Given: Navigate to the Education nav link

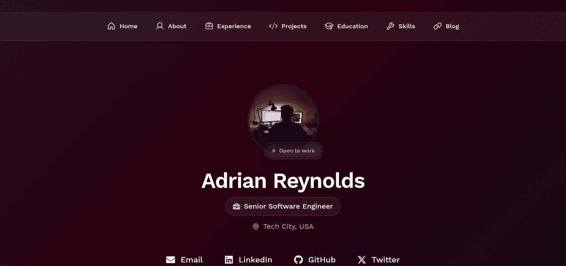Looking at the screenshot, I should [346, 26].
